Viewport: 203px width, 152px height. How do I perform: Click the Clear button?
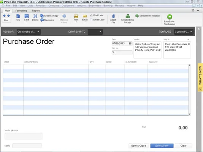pos(184,146)
